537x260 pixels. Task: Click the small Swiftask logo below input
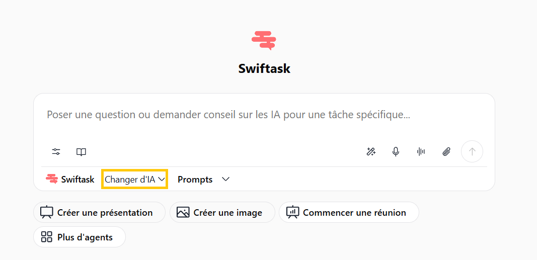pos(52,179)
